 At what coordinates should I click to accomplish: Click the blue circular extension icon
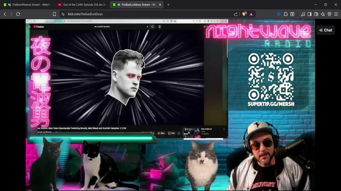[x=279, y=14]
